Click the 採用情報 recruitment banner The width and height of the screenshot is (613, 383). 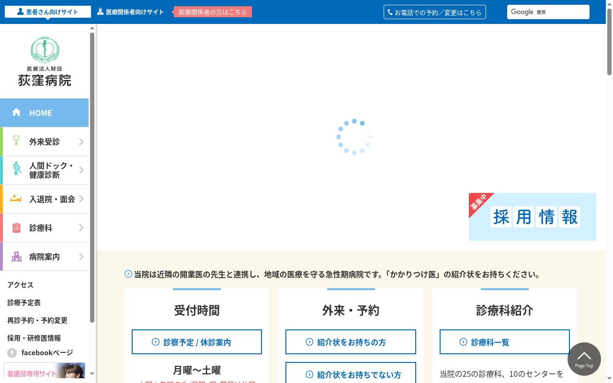[533, 217]
